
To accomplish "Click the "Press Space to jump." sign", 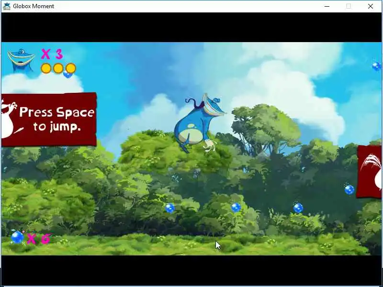I will [x=49, y=119].
